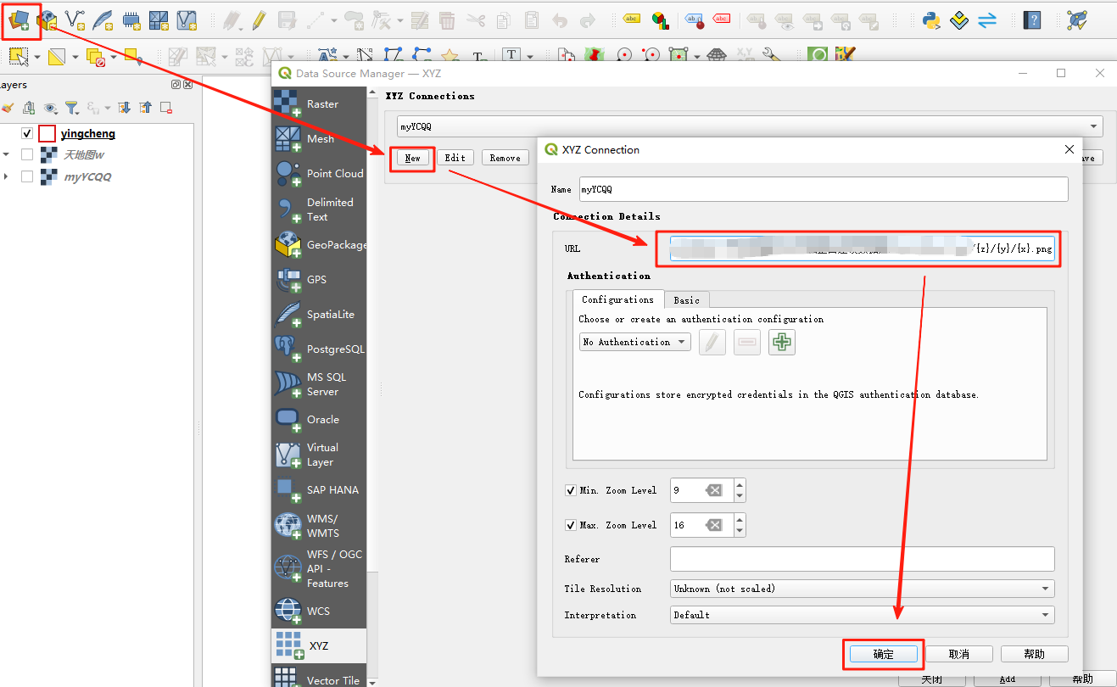1117x687 pixels.
Task: Click the blue swap arrows toolbar icon
Action: click(986, 20)
